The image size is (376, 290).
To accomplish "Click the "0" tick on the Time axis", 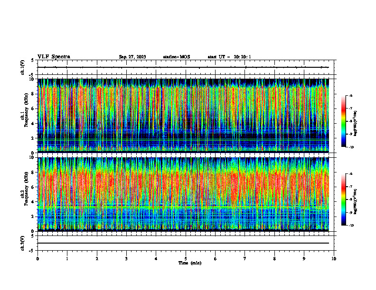I will 38,259.
